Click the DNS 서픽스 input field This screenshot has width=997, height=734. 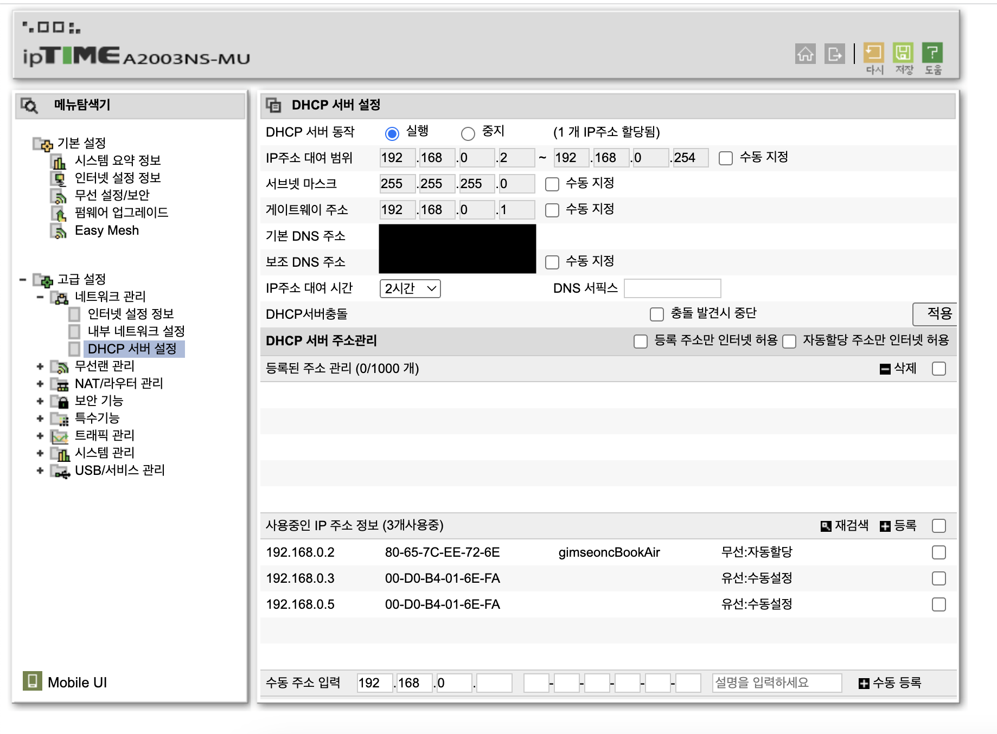672,288
